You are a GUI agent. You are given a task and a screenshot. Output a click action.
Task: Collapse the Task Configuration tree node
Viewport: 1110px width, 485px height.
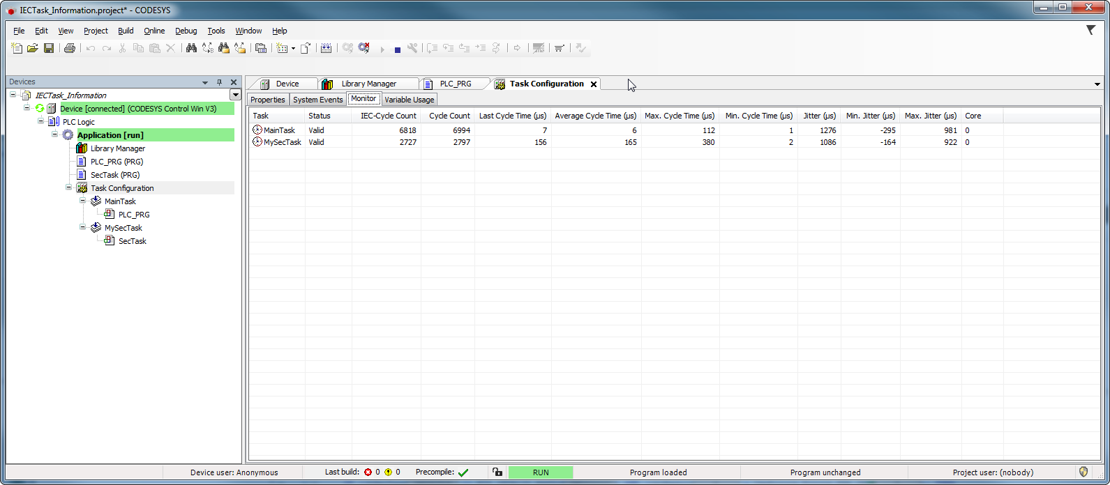69,187
